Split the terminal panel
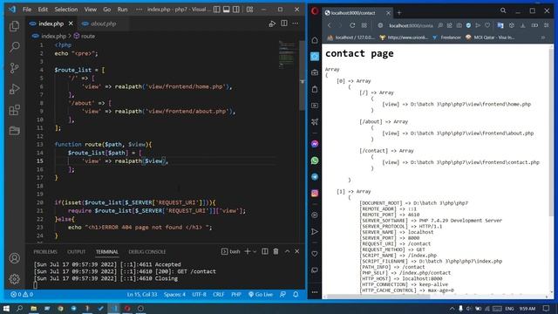 (265, 251)
